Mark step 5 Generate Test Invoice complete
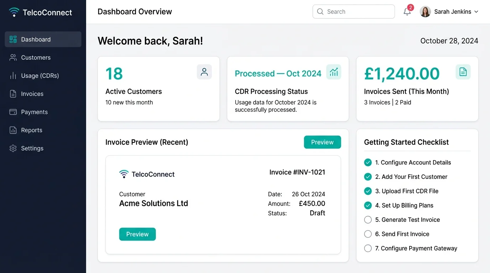490x273 pixels. coord(368,220)
